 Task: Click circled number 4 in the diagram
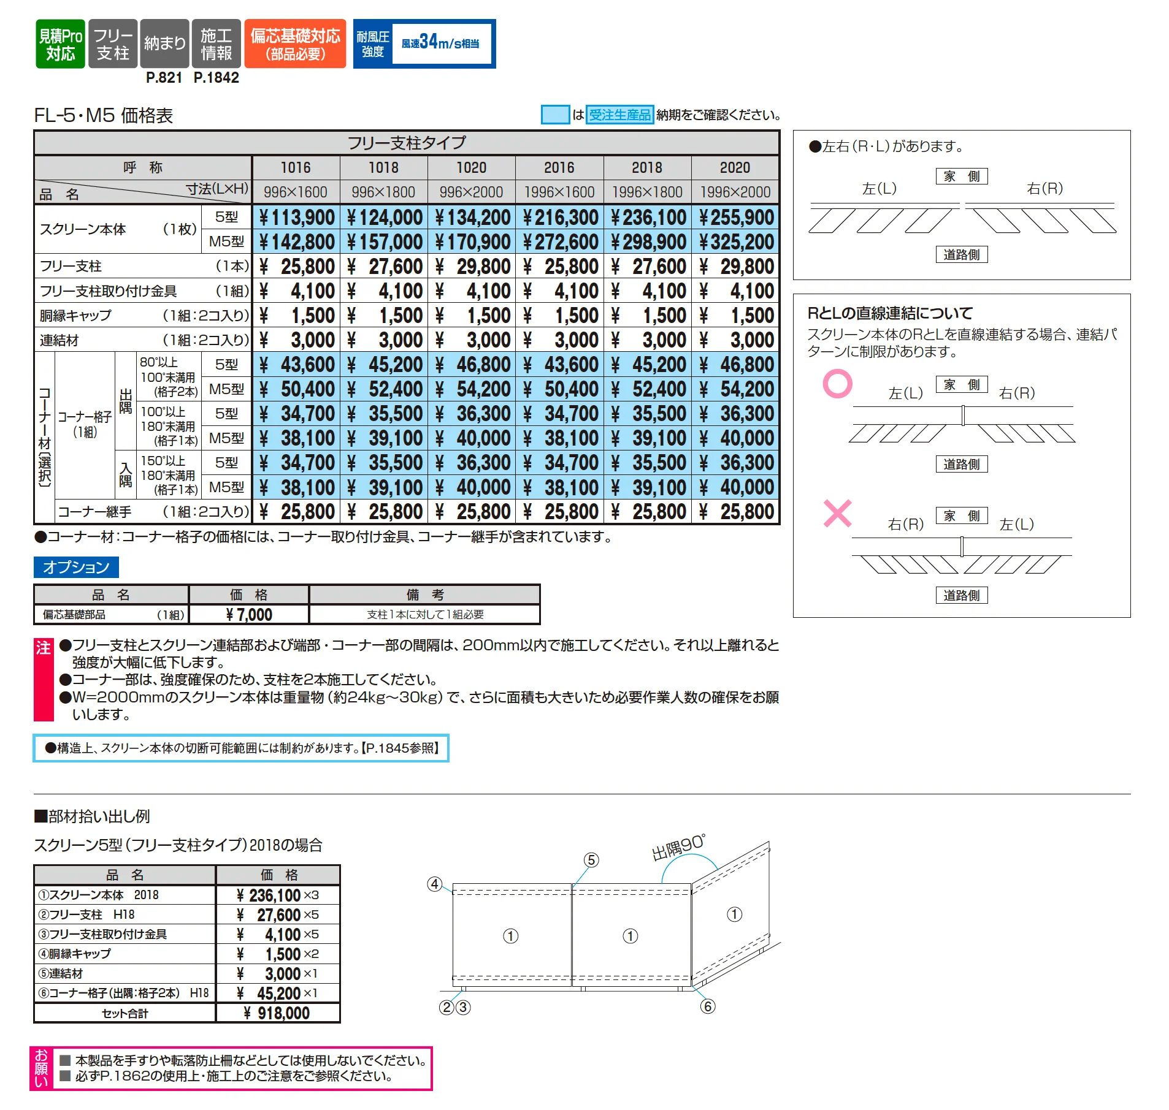tap(434, 884)
